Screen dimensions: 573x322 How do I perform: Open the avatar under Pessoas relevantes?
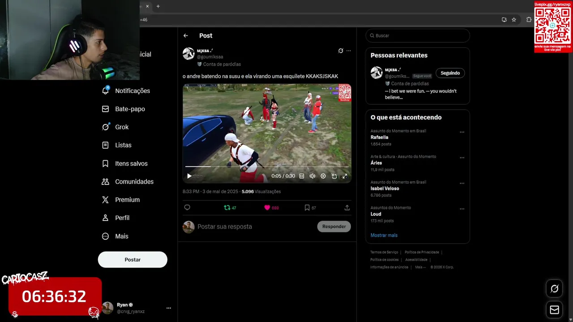(376, 72)
